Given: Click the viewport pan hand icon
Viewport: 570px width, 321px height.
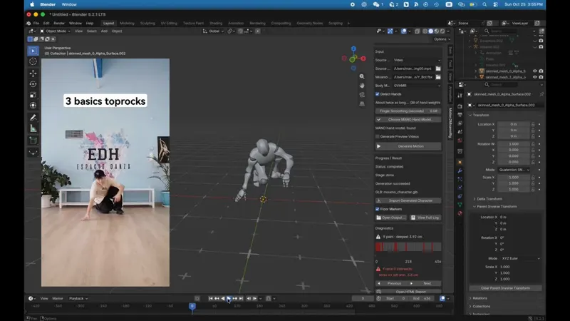Looking at the screenshot, I should 362,86.
